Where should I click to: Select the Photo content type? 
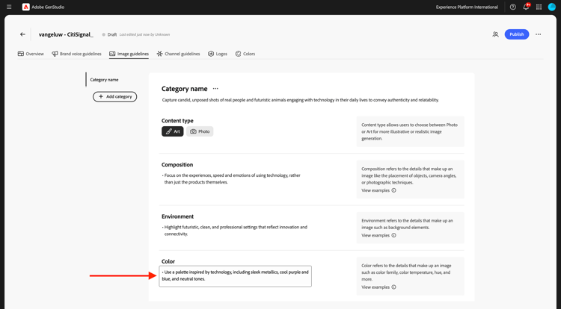[200, 131]
